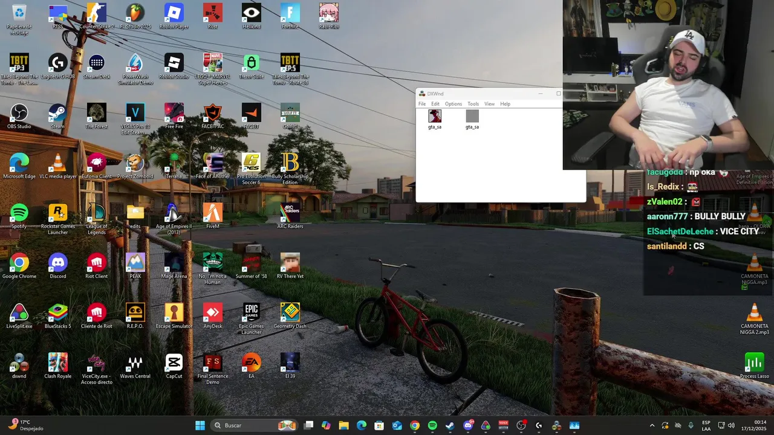Screen dimensions: 774x435
Task: Select the FiveM desktop shortcut
Action: [213, 216]
